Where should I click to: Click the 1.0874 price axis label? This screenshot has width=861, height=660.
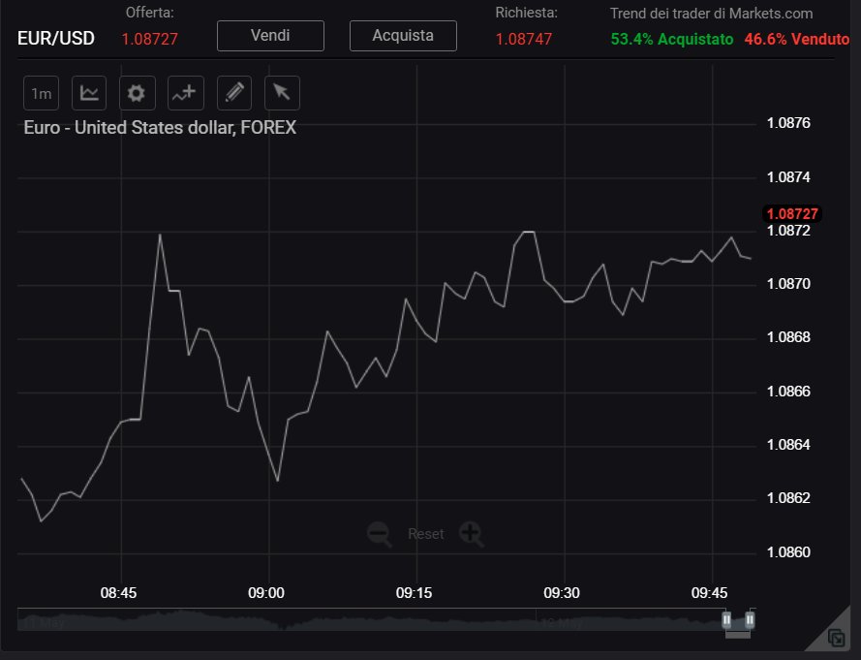tap(788, 177)
